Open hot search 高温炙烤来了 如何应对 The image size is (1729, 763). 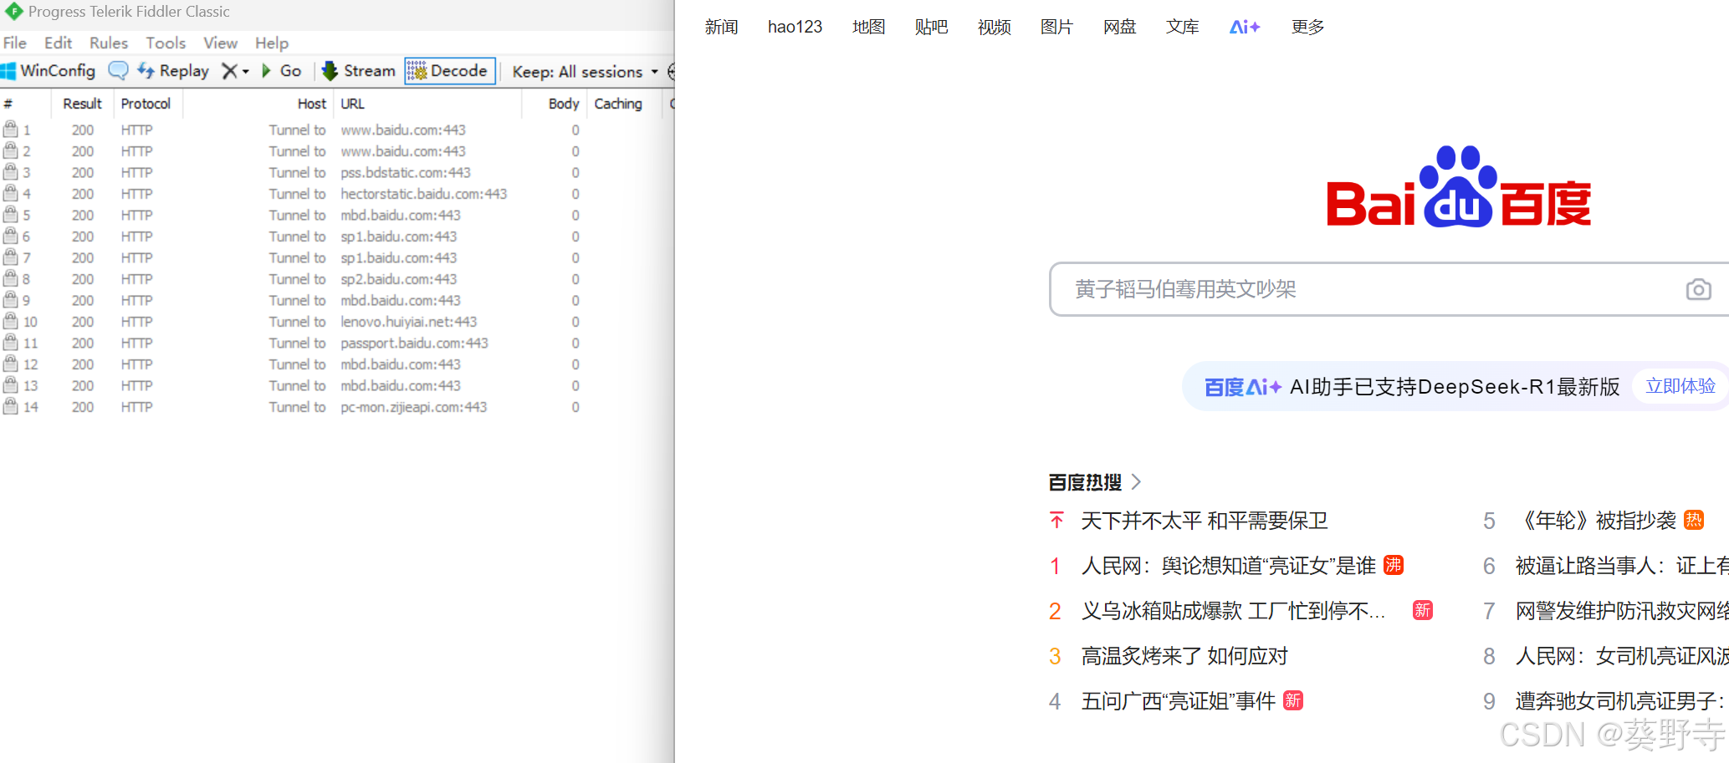pos(1184,656)
